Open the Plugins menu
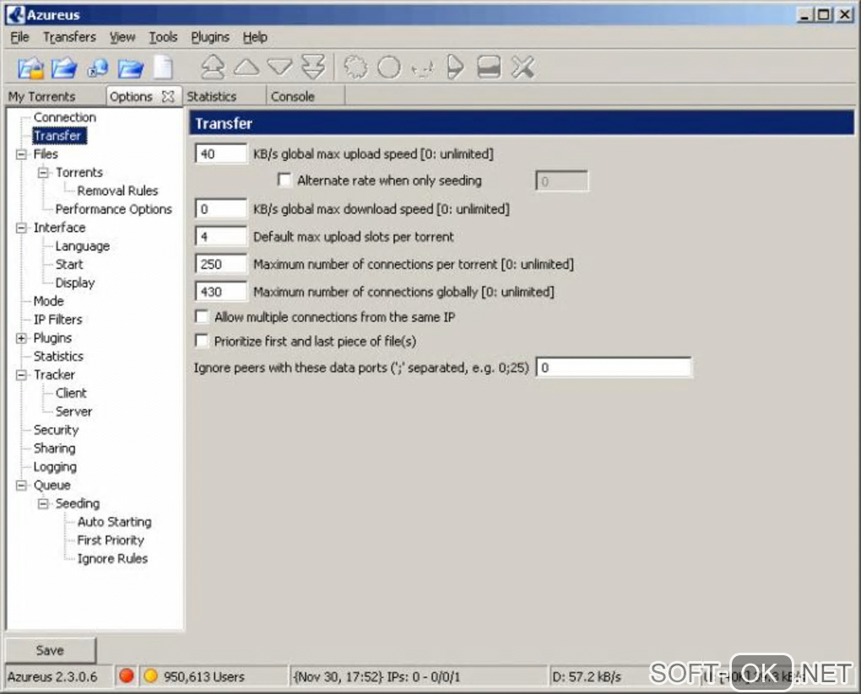Screen dimensions: 861x694 [209, 37]
